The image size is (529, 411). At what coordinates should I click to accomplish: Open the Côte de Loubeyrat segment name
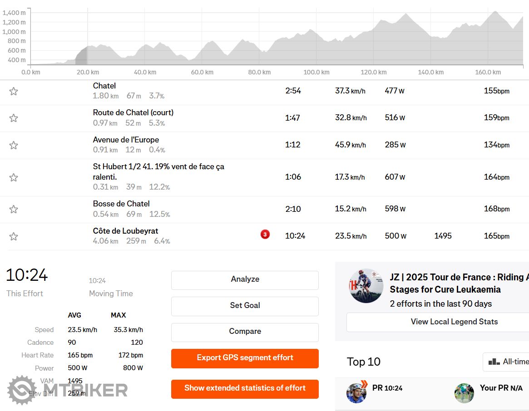tap(125, 231)
